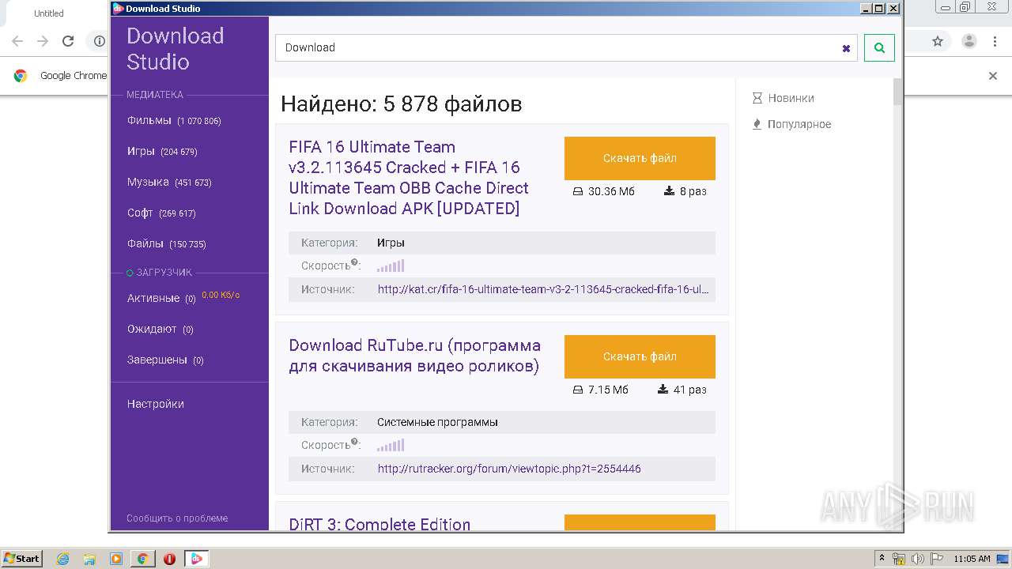Click the Найдено: 5 878 файлов heading
This screenshot has width=1012, height=569.
402,104
